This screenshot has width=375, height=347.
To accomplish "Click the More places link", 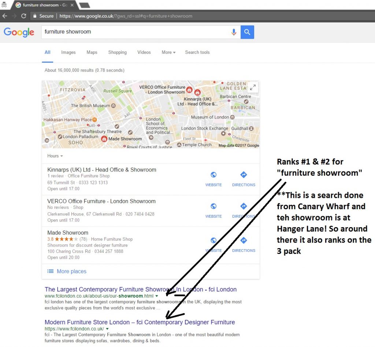I will (71, 271).
